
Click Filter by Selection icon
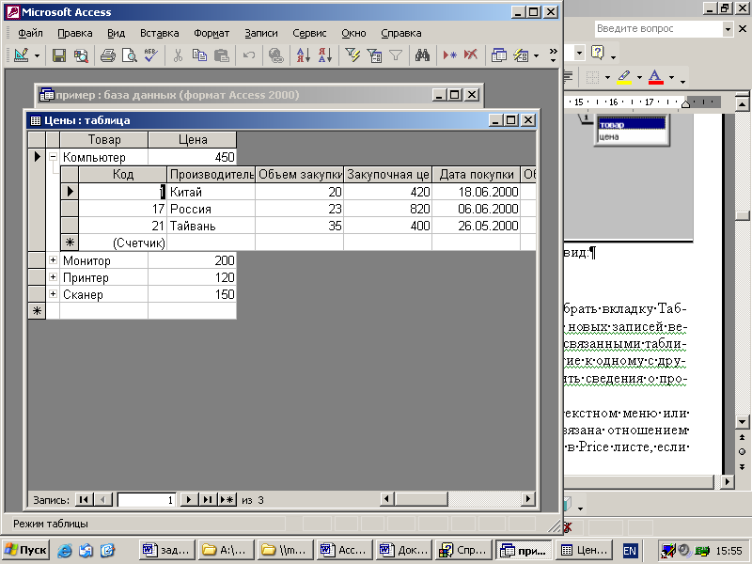click(x=352, y=55)
